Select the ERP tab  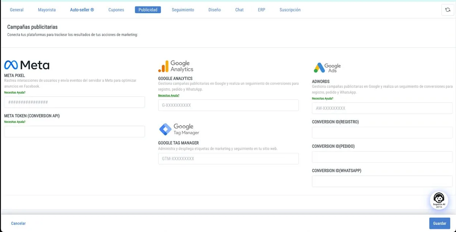click(261, 9)
